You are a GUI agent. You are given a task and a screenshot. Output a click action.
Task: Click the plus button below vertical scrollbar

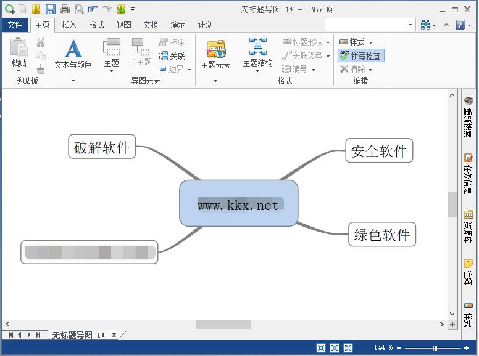coord(452,325)
